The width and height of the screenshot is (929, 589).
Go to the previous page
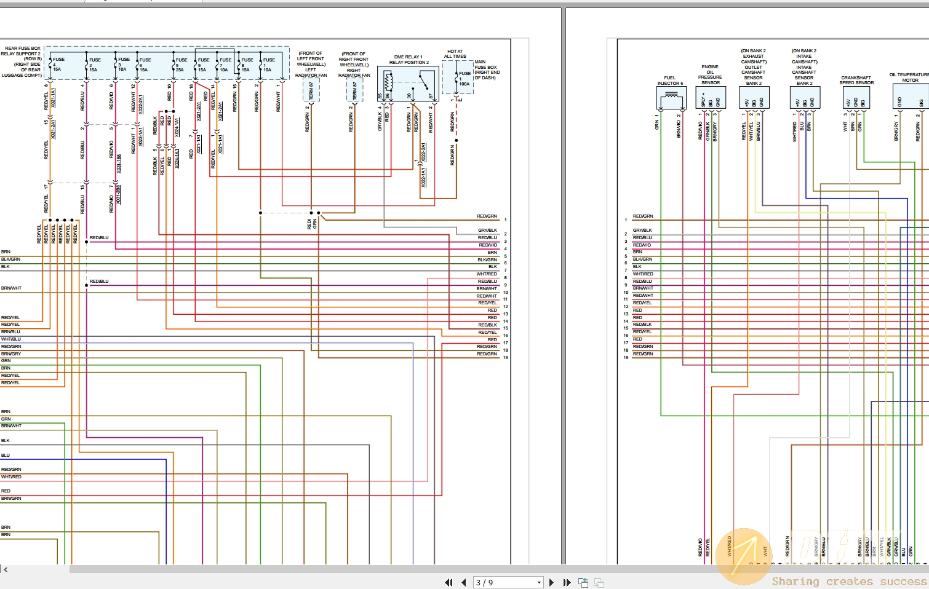coord(463,582)
